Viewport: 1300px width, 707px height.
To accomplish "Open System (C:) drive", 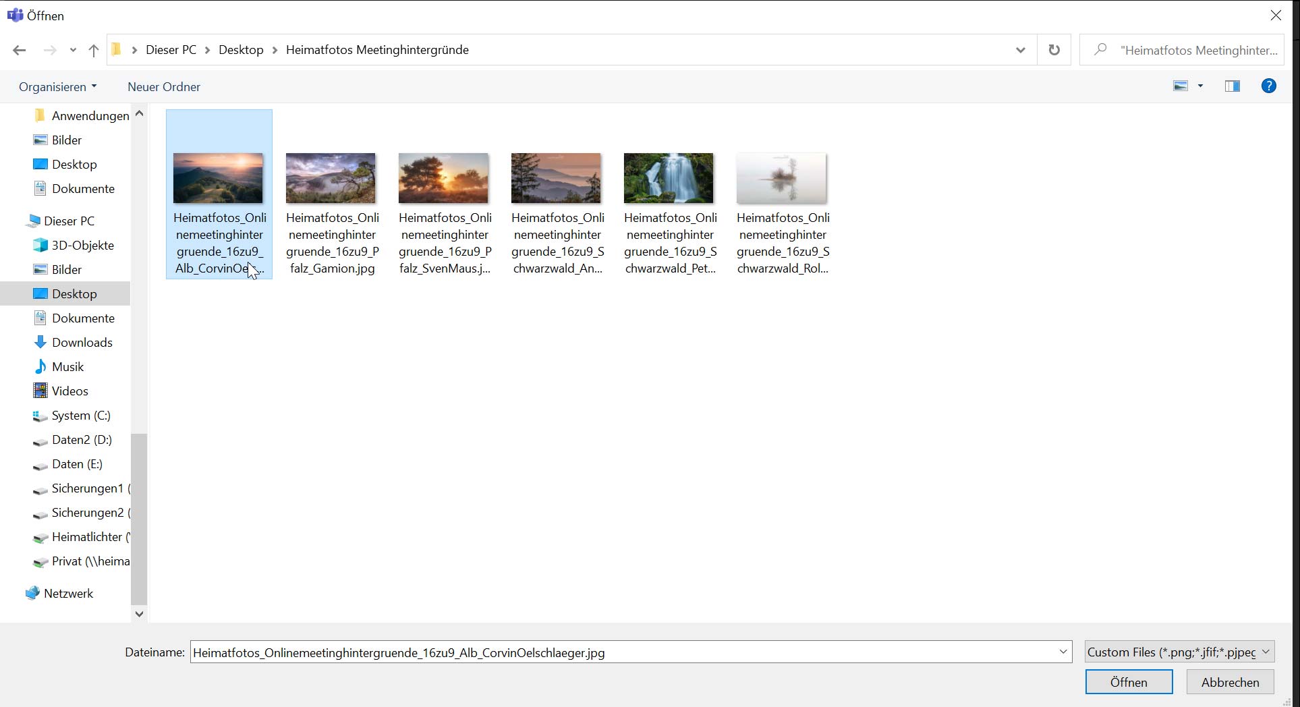I will point(80,415).
